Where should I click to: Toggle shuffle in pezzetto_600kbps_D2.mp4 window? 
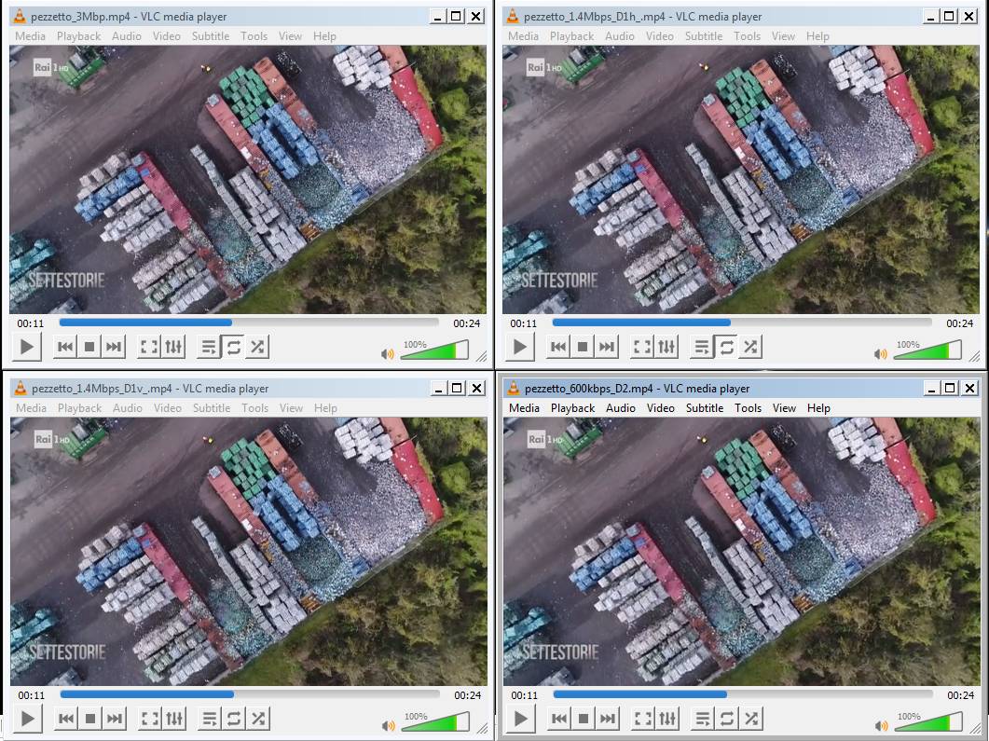tap(752, 719)
